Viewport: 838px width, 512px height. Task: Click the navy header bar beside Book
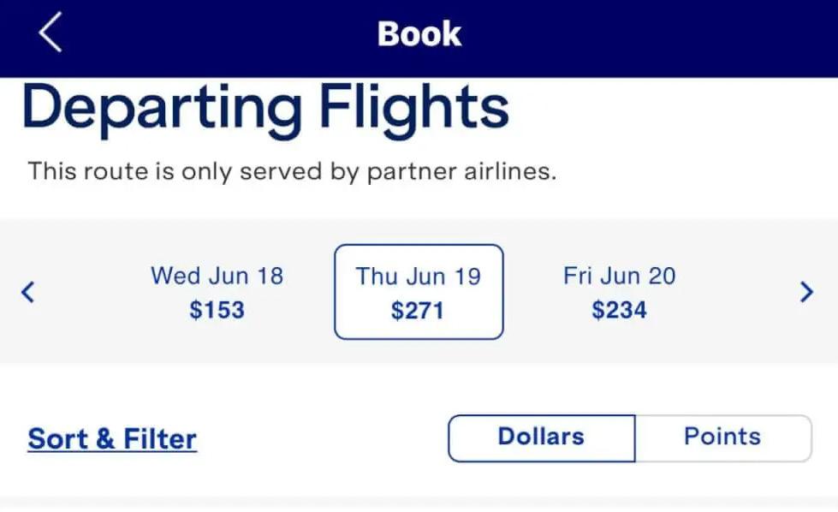(641, 38)
